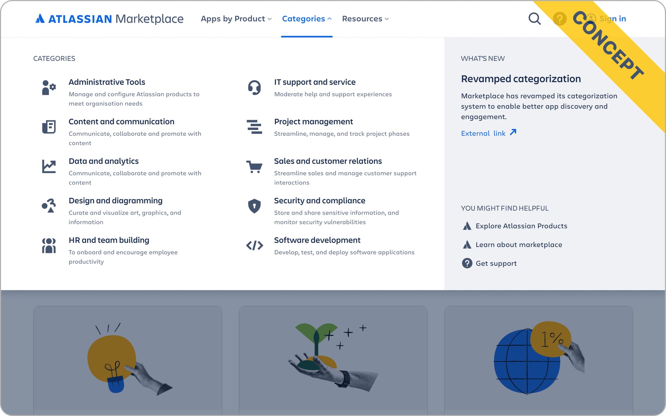666x416 pixels.
Task: Click the Data and analytics chart icon
Action: [49, 166]
